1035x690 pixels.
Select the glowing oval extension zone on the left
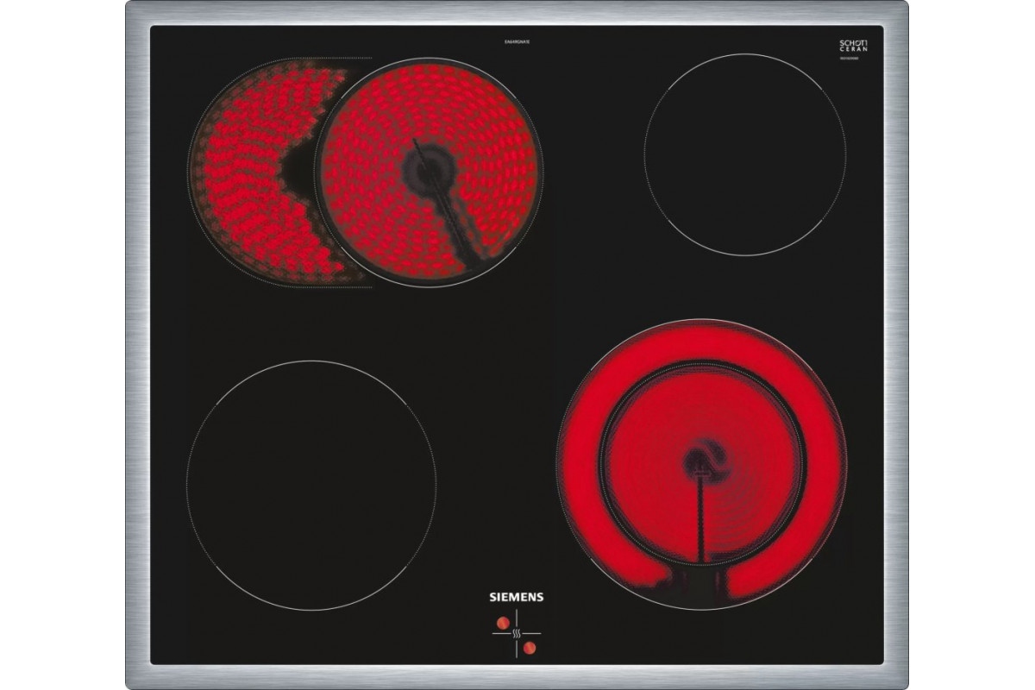(246, 172)
